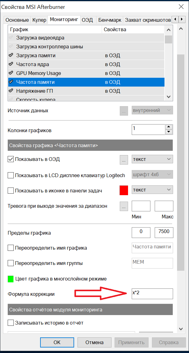189x353 pixels.
Task: Click graph list scroll down arrow
Action: click(168, 97)
